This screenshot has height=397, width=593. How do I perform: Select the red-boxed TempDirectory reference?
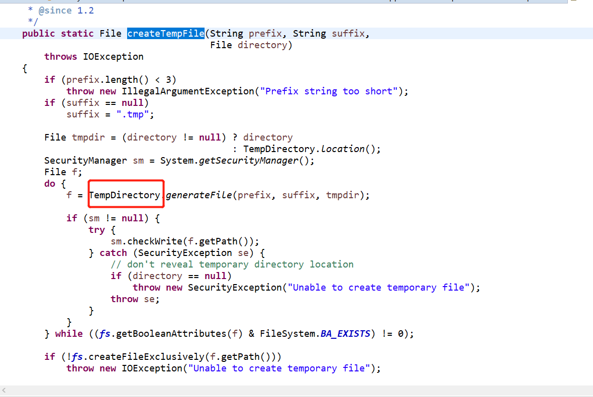click(x=126, y=195)
